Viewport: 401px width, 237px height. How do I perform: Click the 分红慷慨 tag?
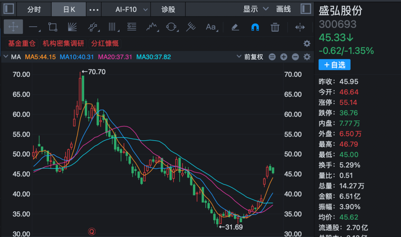[105, 43]
